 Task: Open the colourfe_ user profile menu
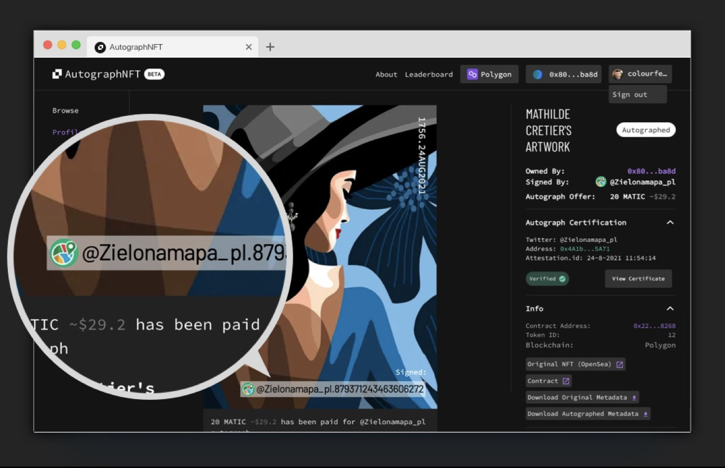(640, 74)
